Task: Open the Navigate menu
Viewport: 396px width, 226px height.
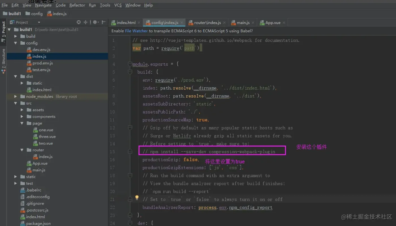Action: pos(43,5)
